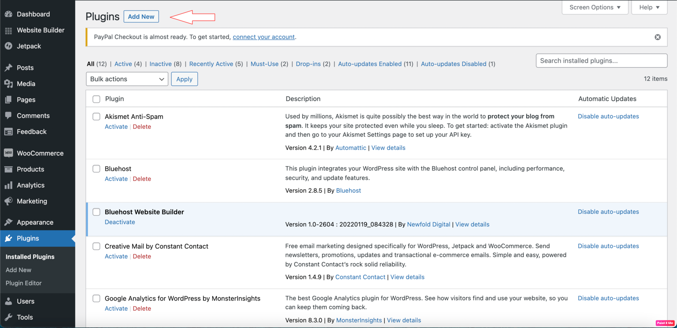Check the MonsterInsights Google Analytics checkbox
The image size is (677, 328).
96,298
